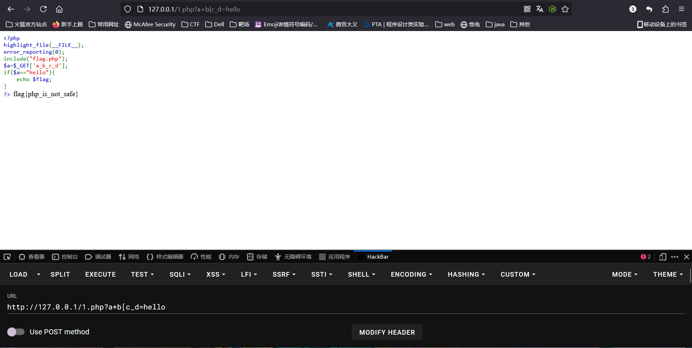Open the browser hamburger menu
The image size is (692, 348).
click(x=681, y=9)
